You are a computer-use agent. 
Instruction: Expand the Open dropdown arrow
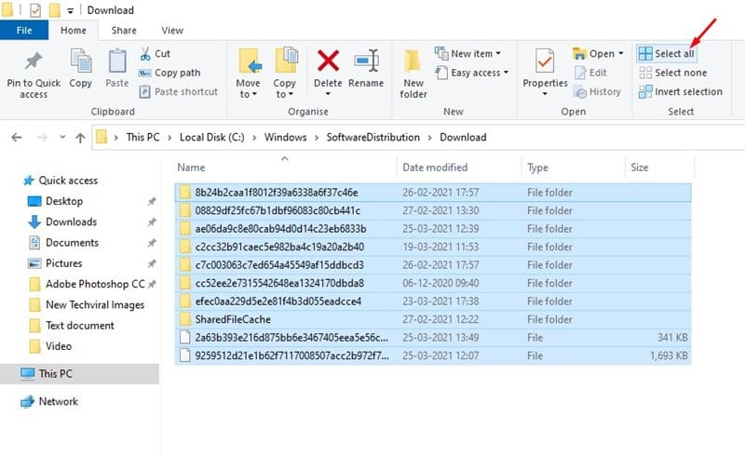click(x=621, y=54)
